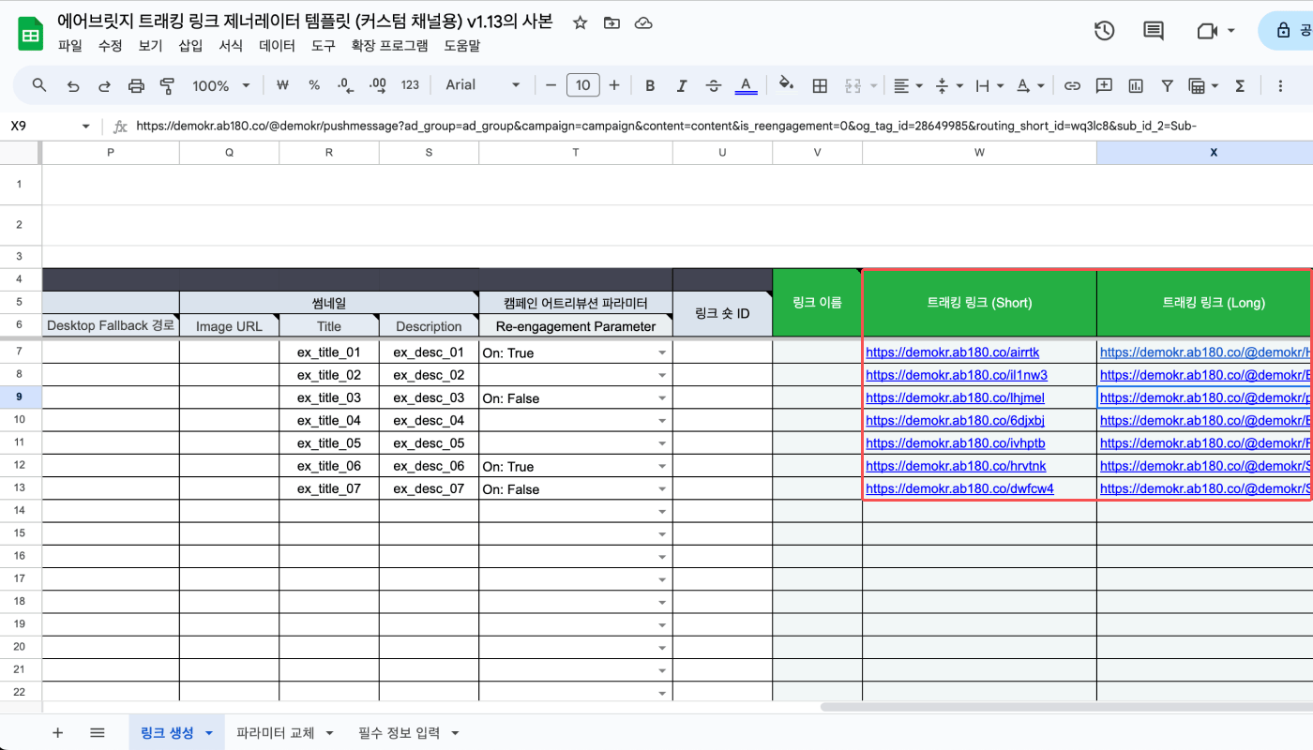Format as percent

pyautogui.click(x=314, y=85)
